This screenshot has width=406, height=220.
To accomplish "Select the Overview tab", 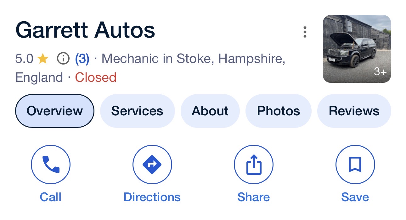I will click(x=54, y=111).
